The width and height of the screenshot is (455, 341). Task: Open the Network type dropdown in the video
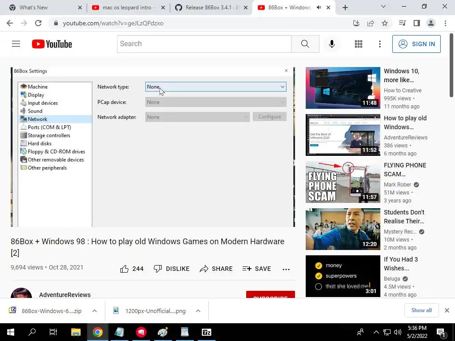pyautogui.click(x=216, y=87)
